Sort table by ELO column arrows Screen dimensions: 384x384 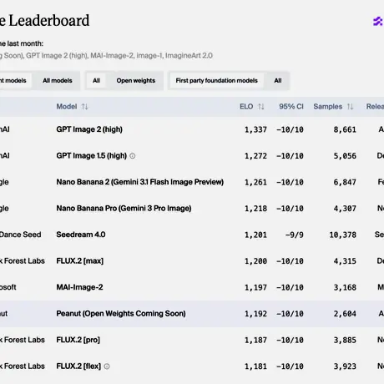[x=260, y=107]
